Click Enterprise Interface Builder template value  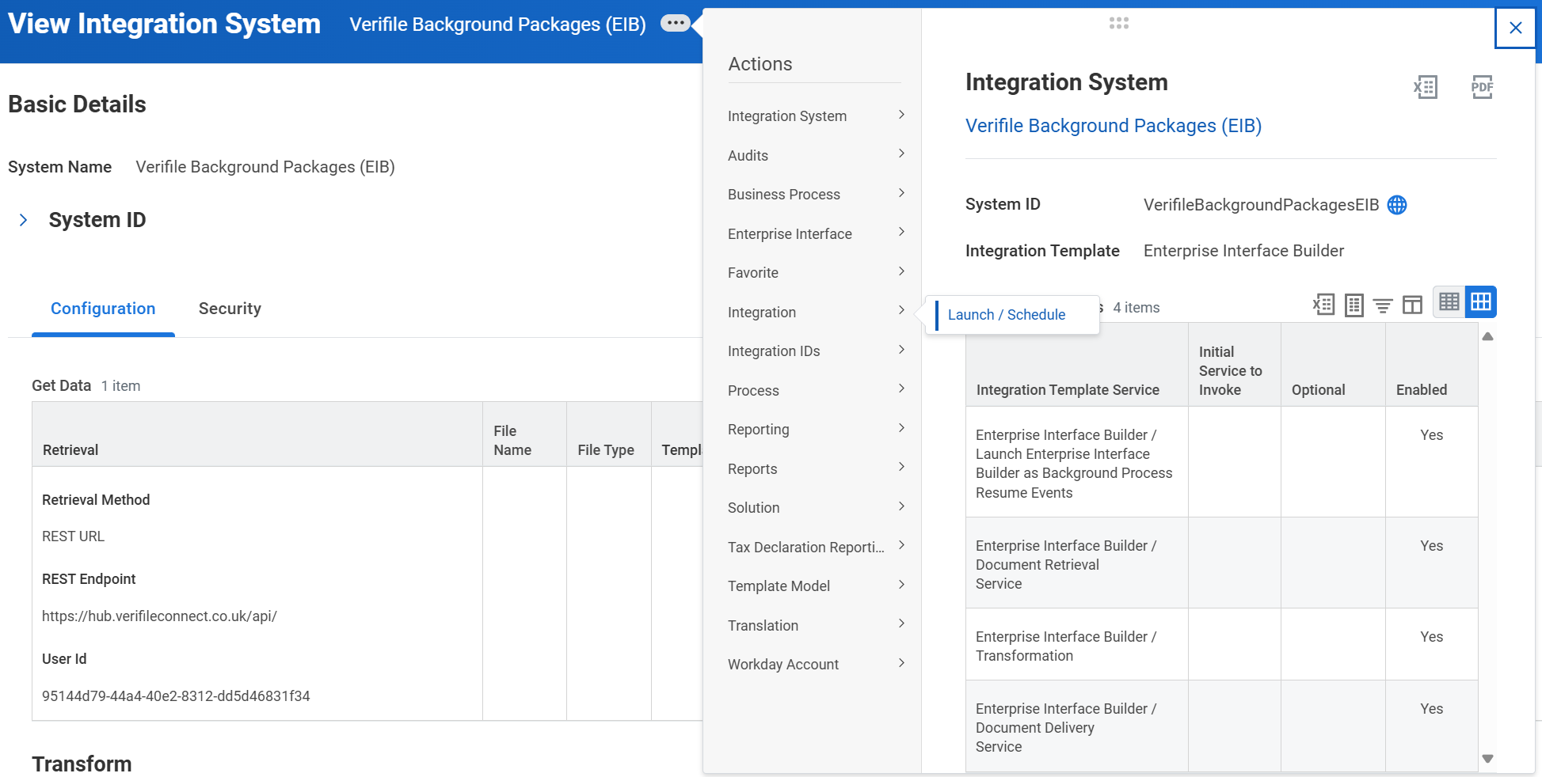tap(1243, 251)
